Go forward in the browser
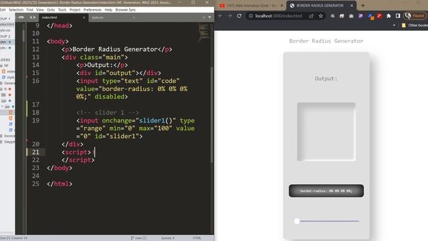Image resolution: width=428 pixels, height=241 pixels. point(230,16)
